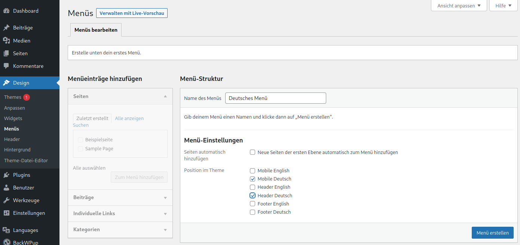
Task: Click the Menü-Struktur heading
Action: (201, 79)
